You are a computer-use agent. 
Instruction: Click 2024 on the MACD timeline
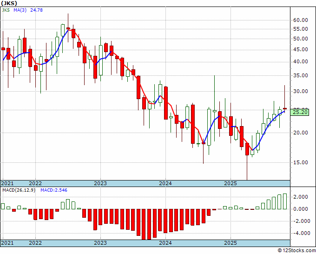[x=165, y=243]
